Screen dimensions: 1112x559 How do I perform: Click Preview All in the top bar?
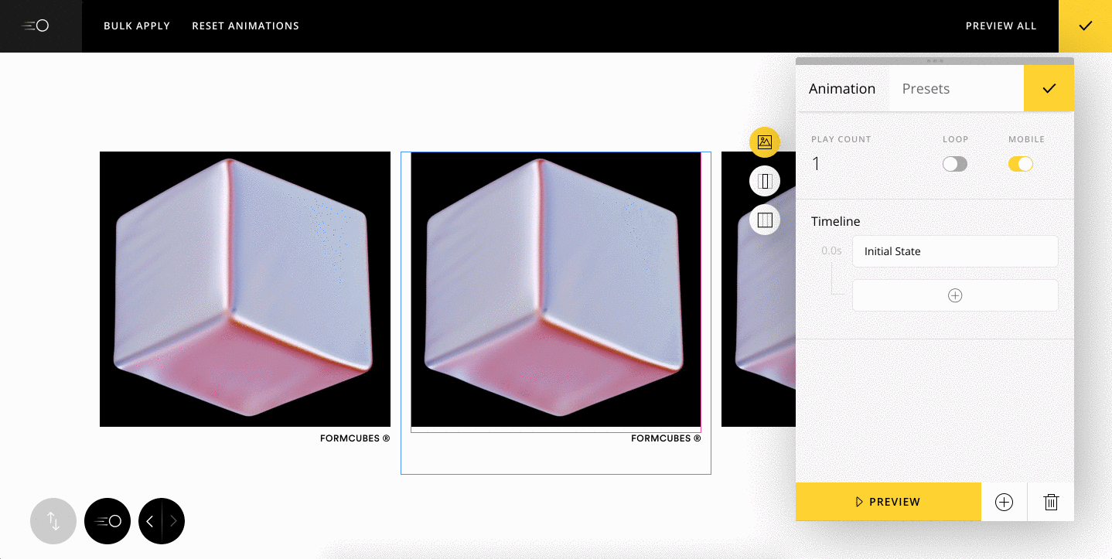[1001, 26]
